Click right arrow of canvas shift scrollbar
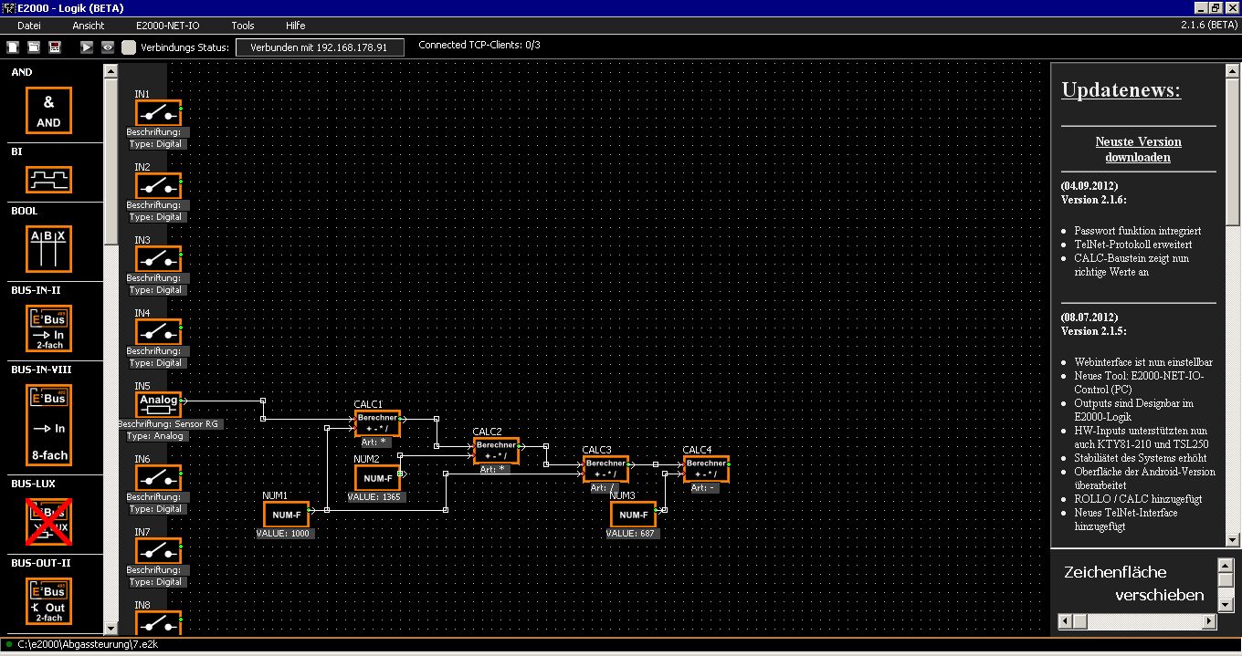 click(1209, 621)
